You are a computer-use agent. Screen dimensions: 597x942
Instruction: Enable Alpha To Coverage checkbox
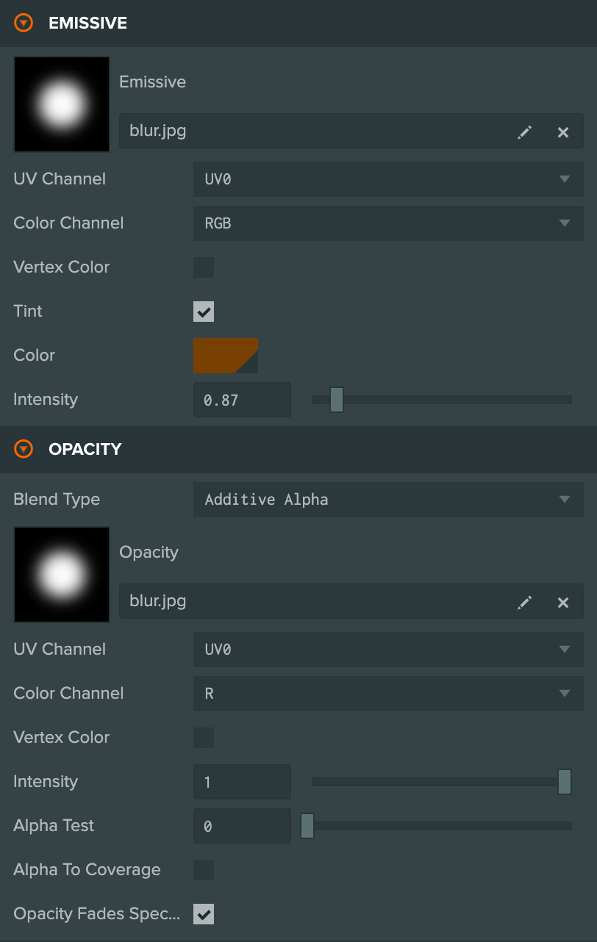click(204, 870)
